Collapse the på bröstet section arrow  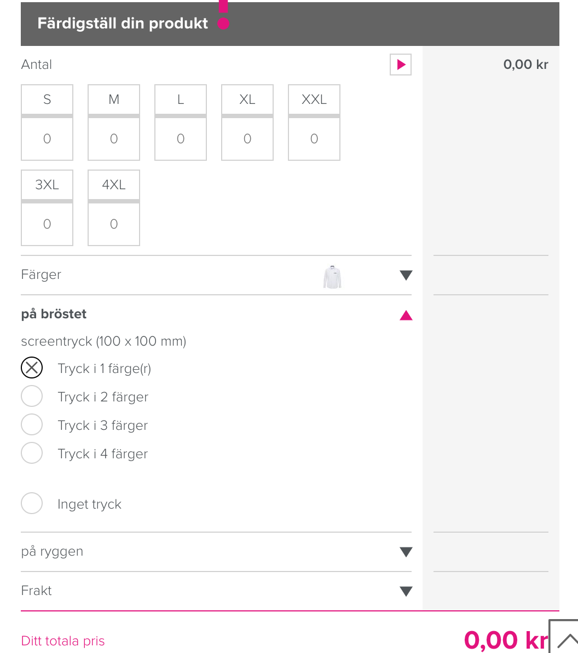click(406, 315)
